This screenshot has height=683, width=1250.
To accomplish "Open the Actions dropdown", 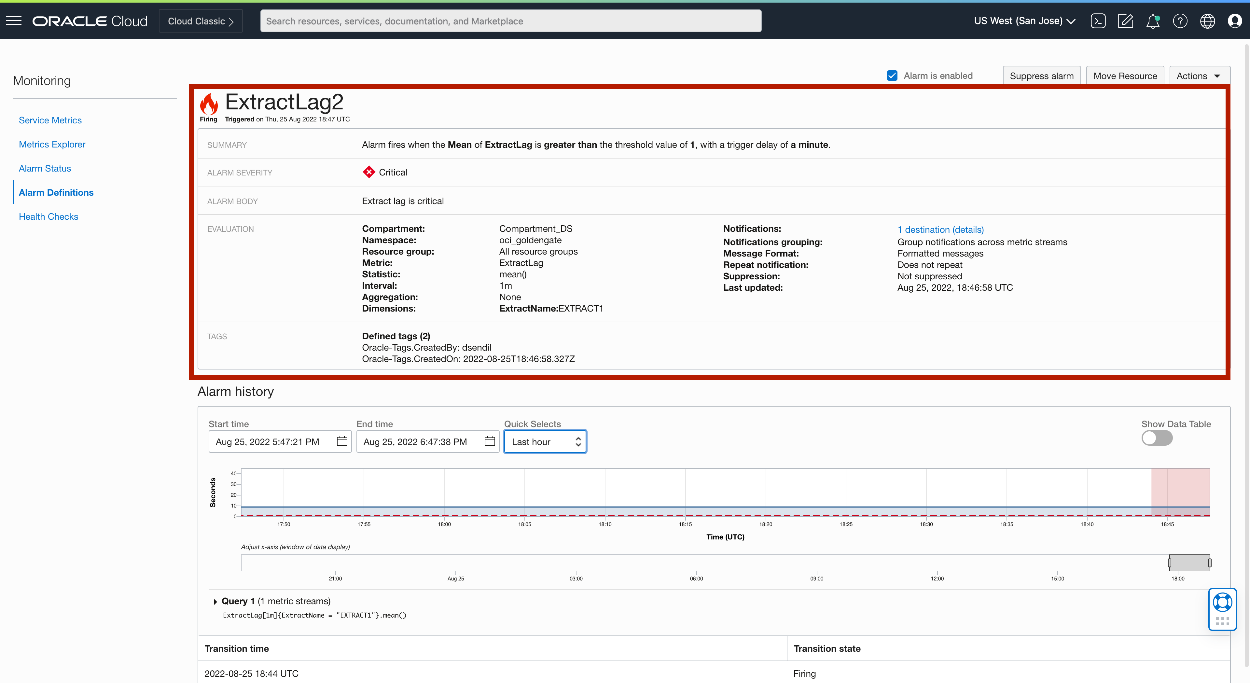I will point(1199,76).
